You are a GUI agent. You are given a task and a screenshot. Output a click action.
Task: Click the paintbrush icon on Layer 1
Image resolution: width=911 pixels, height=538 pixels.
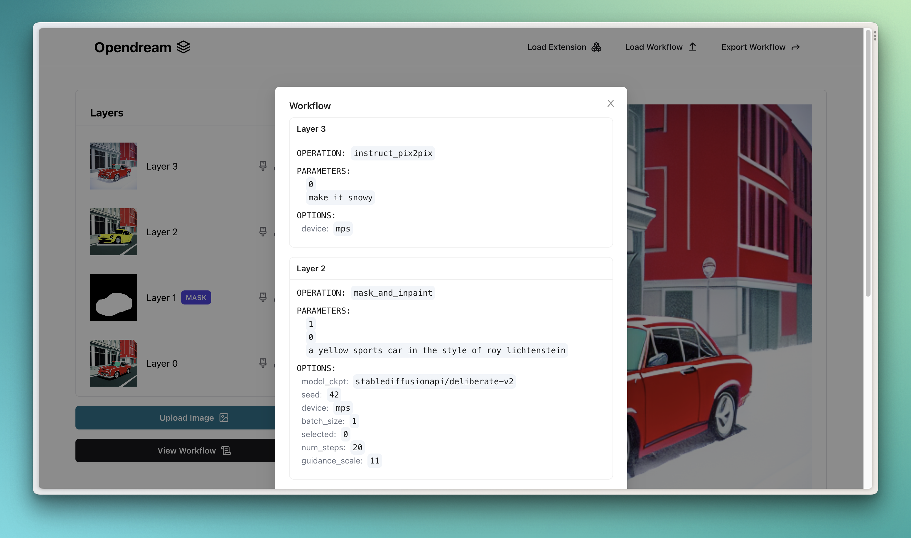click(x=263, y=297)
